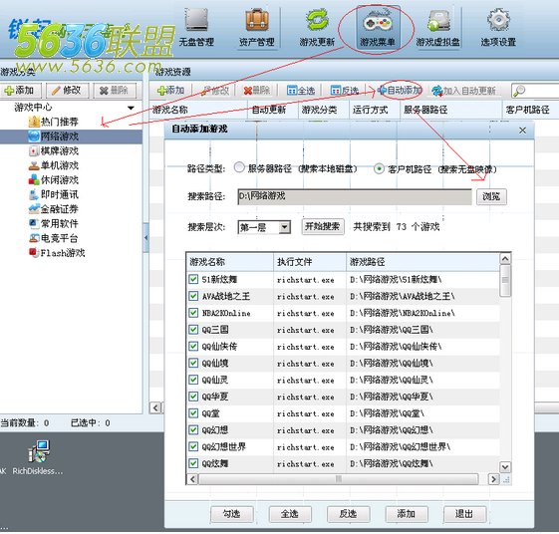This screenshot has width=559, height=534.
Task: Open 选项设置 options settings
Action: tap(498, 29)
